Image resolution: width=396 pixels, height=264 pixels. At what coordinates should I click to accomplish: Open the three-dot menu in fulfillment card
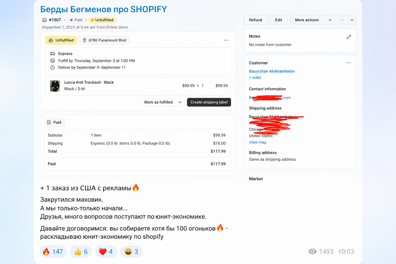click(226, 40)
